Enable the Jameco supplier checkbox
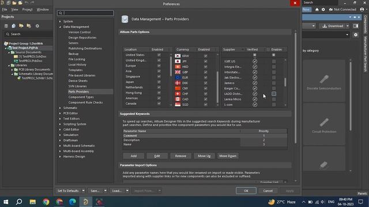This screenshot has width=369, height=207. click(x=274, y=83)
